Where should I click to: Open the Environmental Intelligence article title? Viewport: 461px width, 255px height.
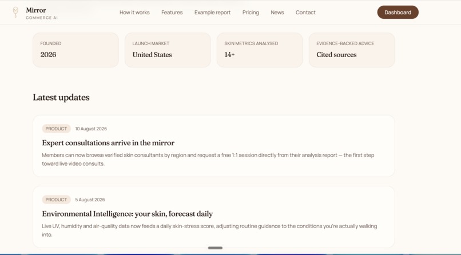point(128,214)
